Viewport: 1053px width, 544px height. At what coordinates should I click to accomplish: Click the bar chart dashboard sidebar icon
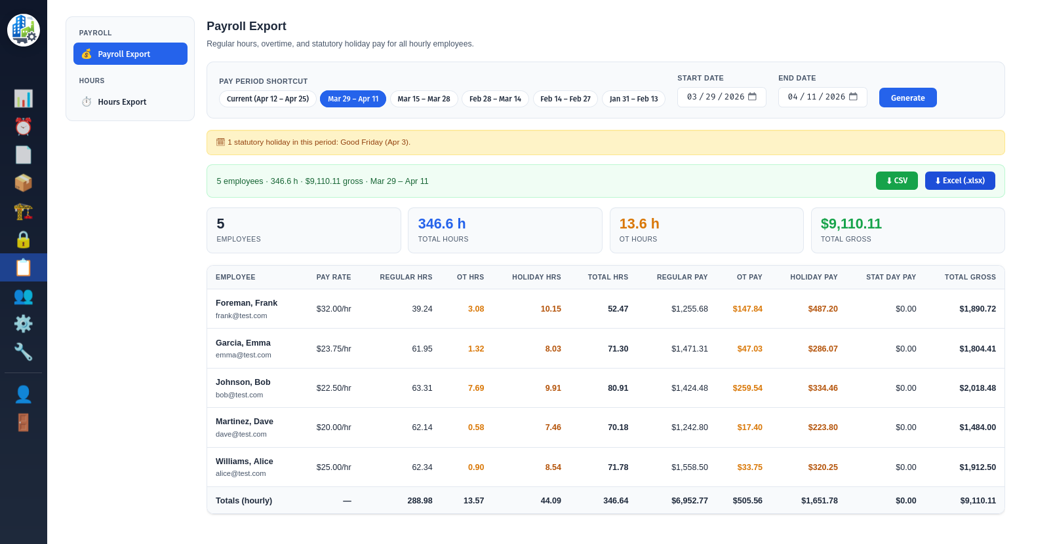23,98
